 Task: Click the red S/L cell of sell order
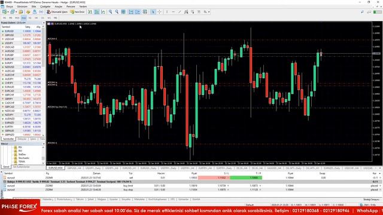[214, 178]
